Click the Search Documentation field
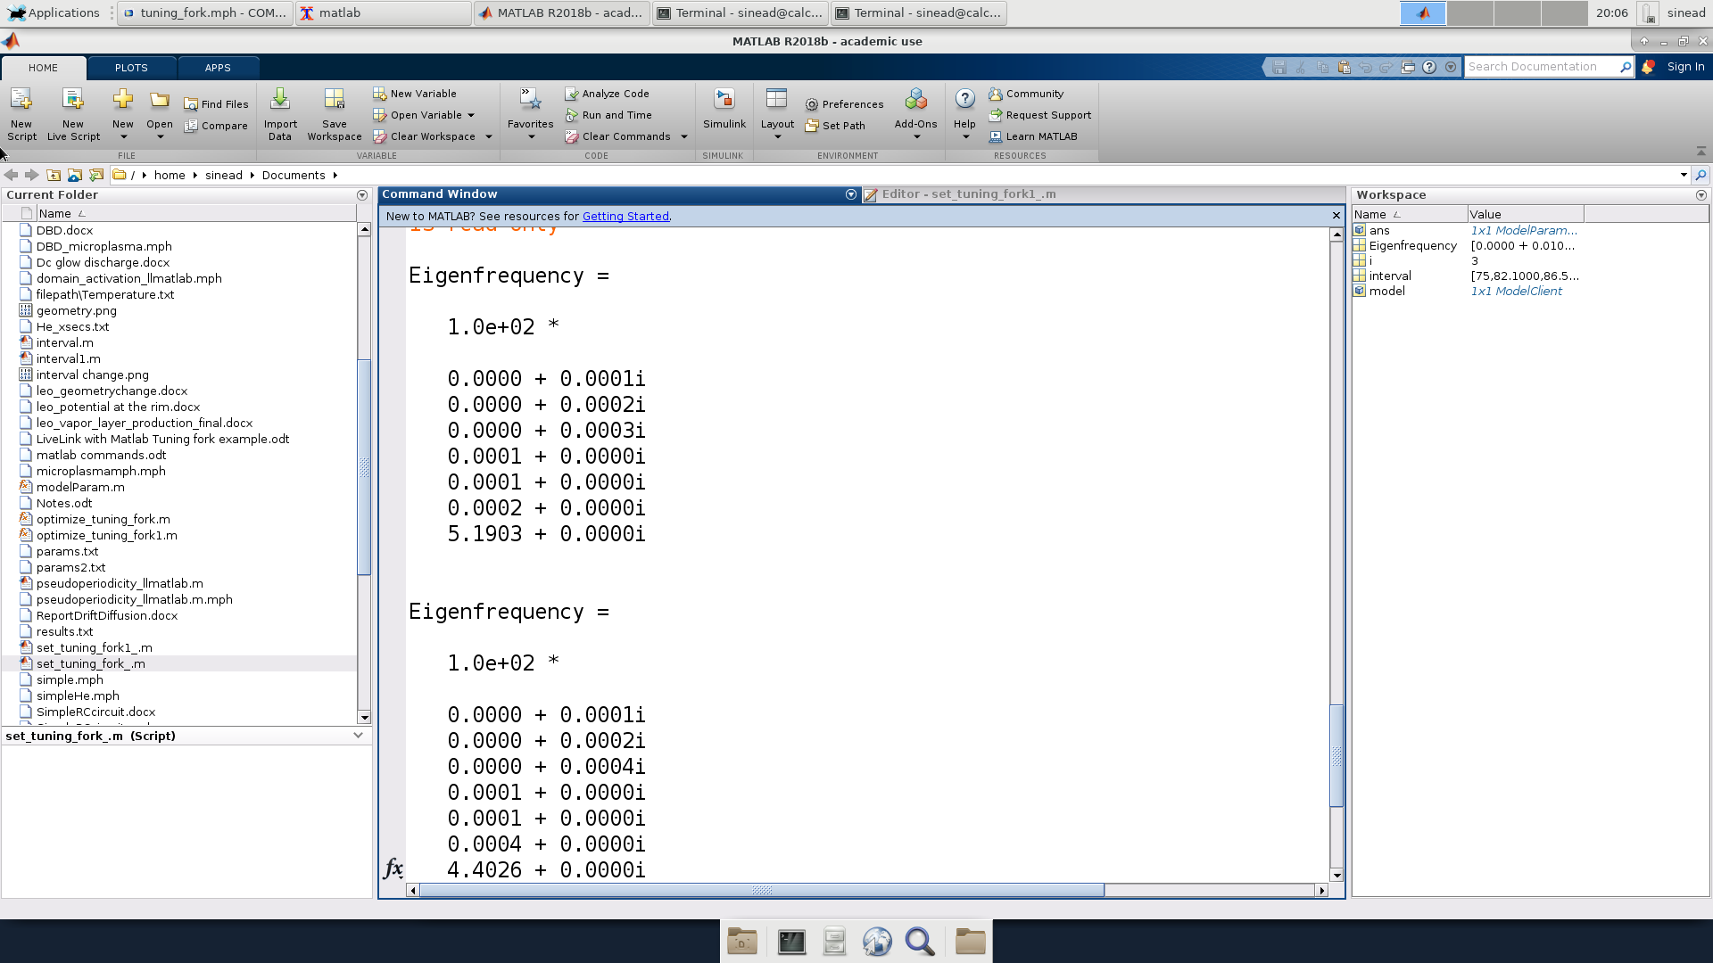The image size is (1713, 963). tap(1540, 67)
